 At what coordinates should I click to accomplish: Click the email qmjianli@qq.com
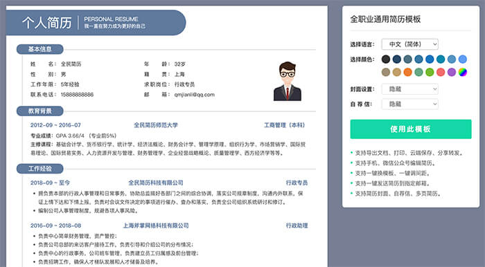pyautogui.click(x=194, y=95)
